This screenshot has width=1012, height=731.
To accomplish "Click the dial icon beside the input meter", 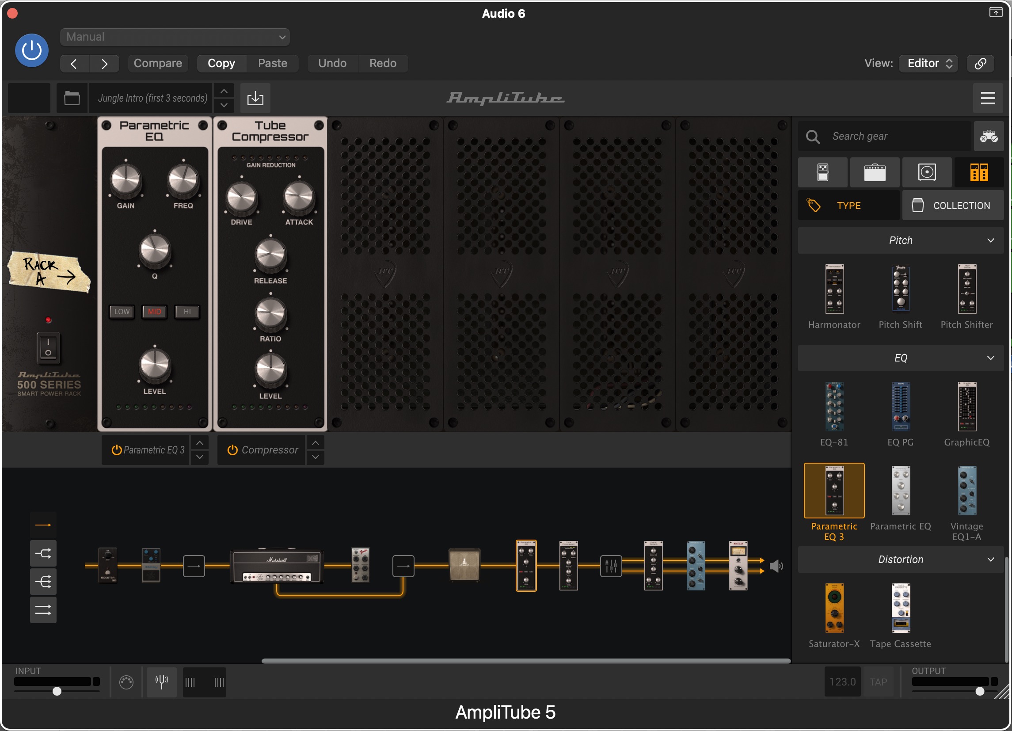I will [x=126, y=682].
